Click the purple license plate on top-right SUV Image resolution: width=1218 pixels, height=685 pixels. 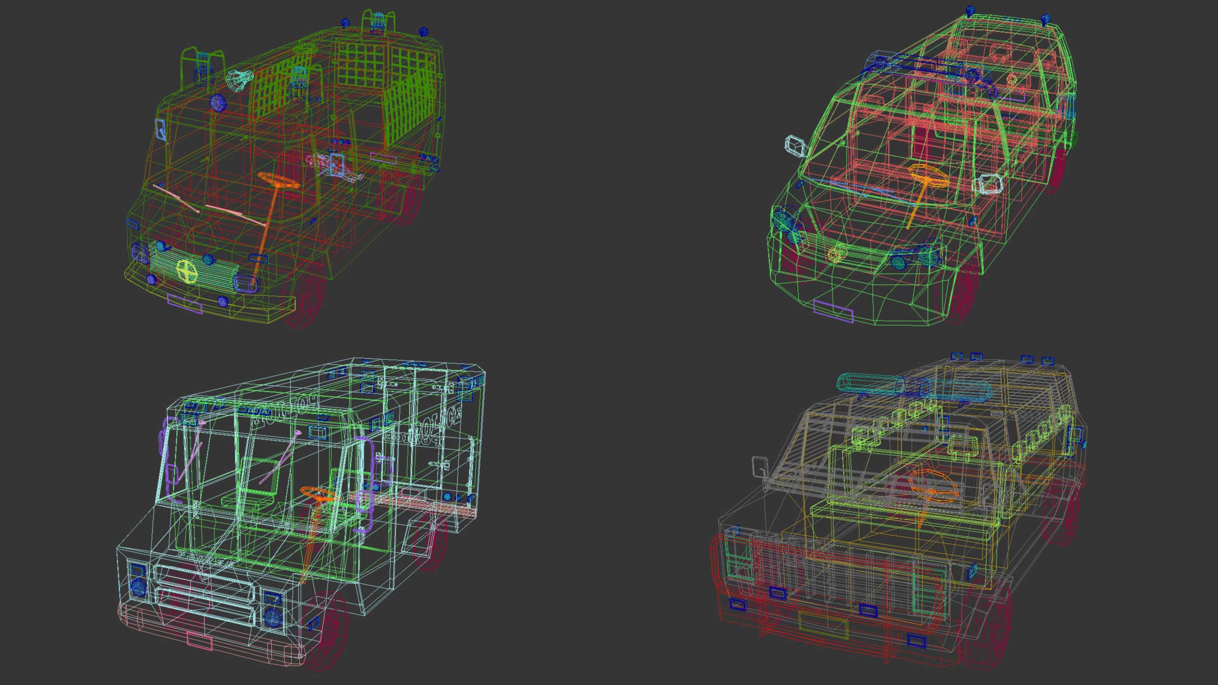point(833,312)
